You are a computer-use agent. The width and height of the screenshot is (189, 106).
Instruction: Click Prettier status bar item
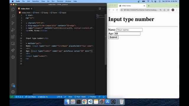[92, 97]
